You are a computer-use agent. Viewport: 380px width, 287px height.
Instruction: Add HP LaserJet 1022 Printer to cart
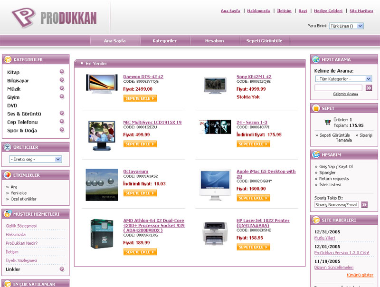point(253,247)
